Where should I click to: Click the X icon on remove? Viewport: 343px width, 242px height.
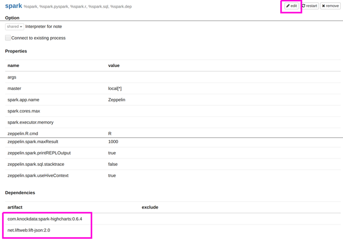[x=324, y=6]
